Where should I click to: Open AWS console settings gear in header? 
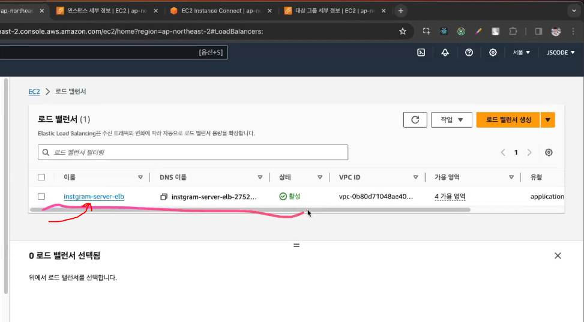coord(493,53)
